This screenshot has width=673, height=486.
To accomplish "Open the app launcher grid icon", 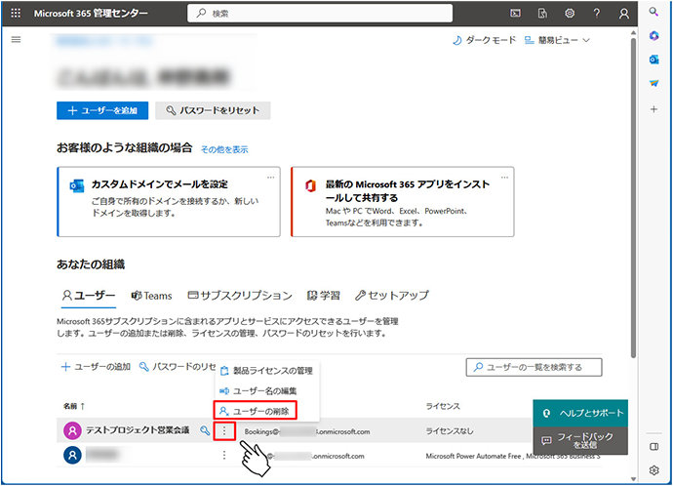I will 16,13.
